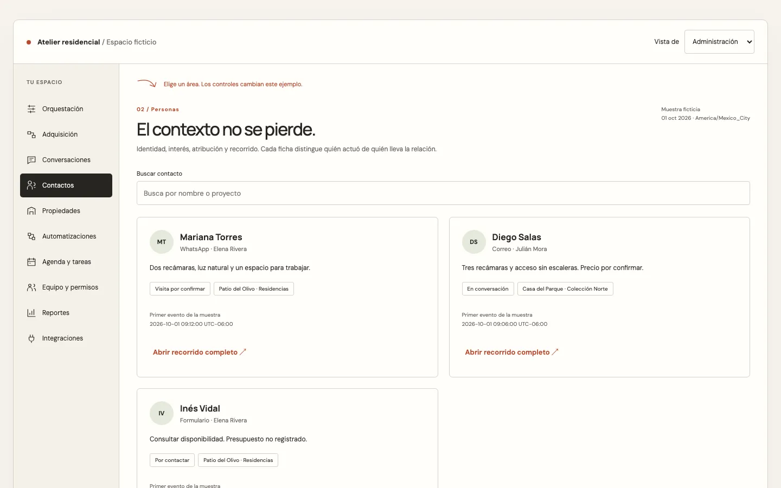Viewport: 781px width, 488px height.
Task: Open the Propiedades section
Action: 66,211
